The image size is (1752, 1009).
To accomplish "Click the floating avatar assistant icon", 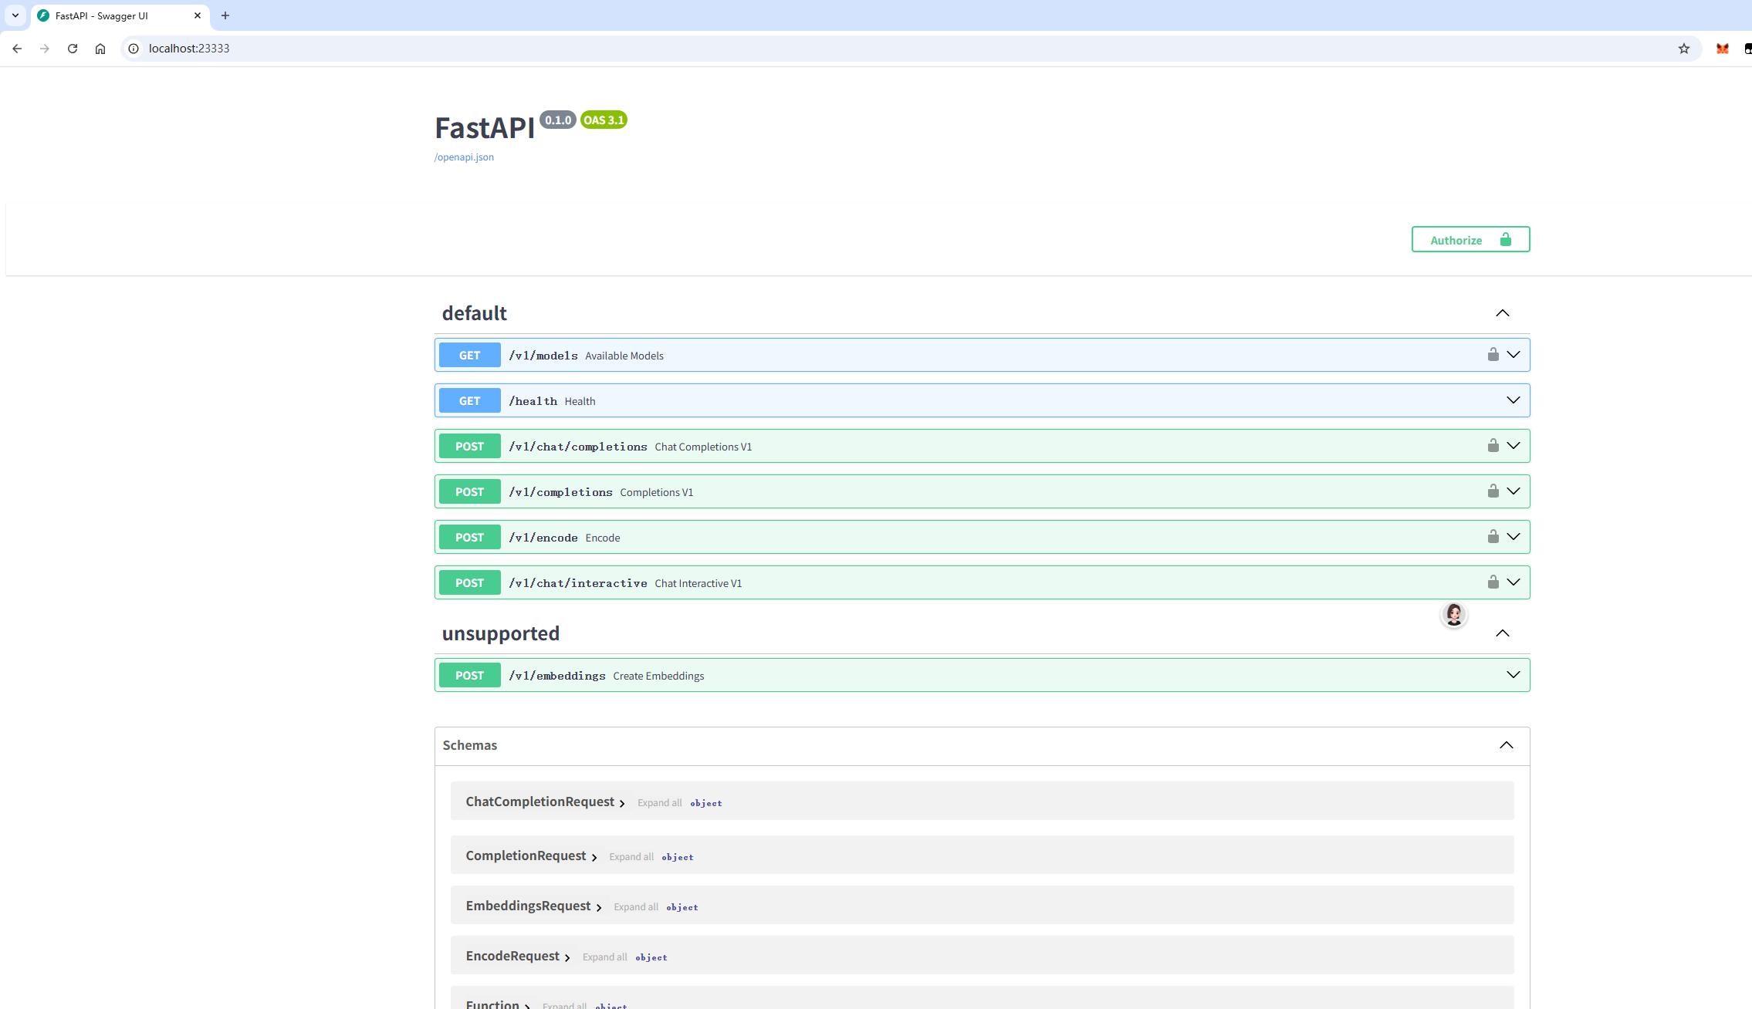I will (1454, 615).
